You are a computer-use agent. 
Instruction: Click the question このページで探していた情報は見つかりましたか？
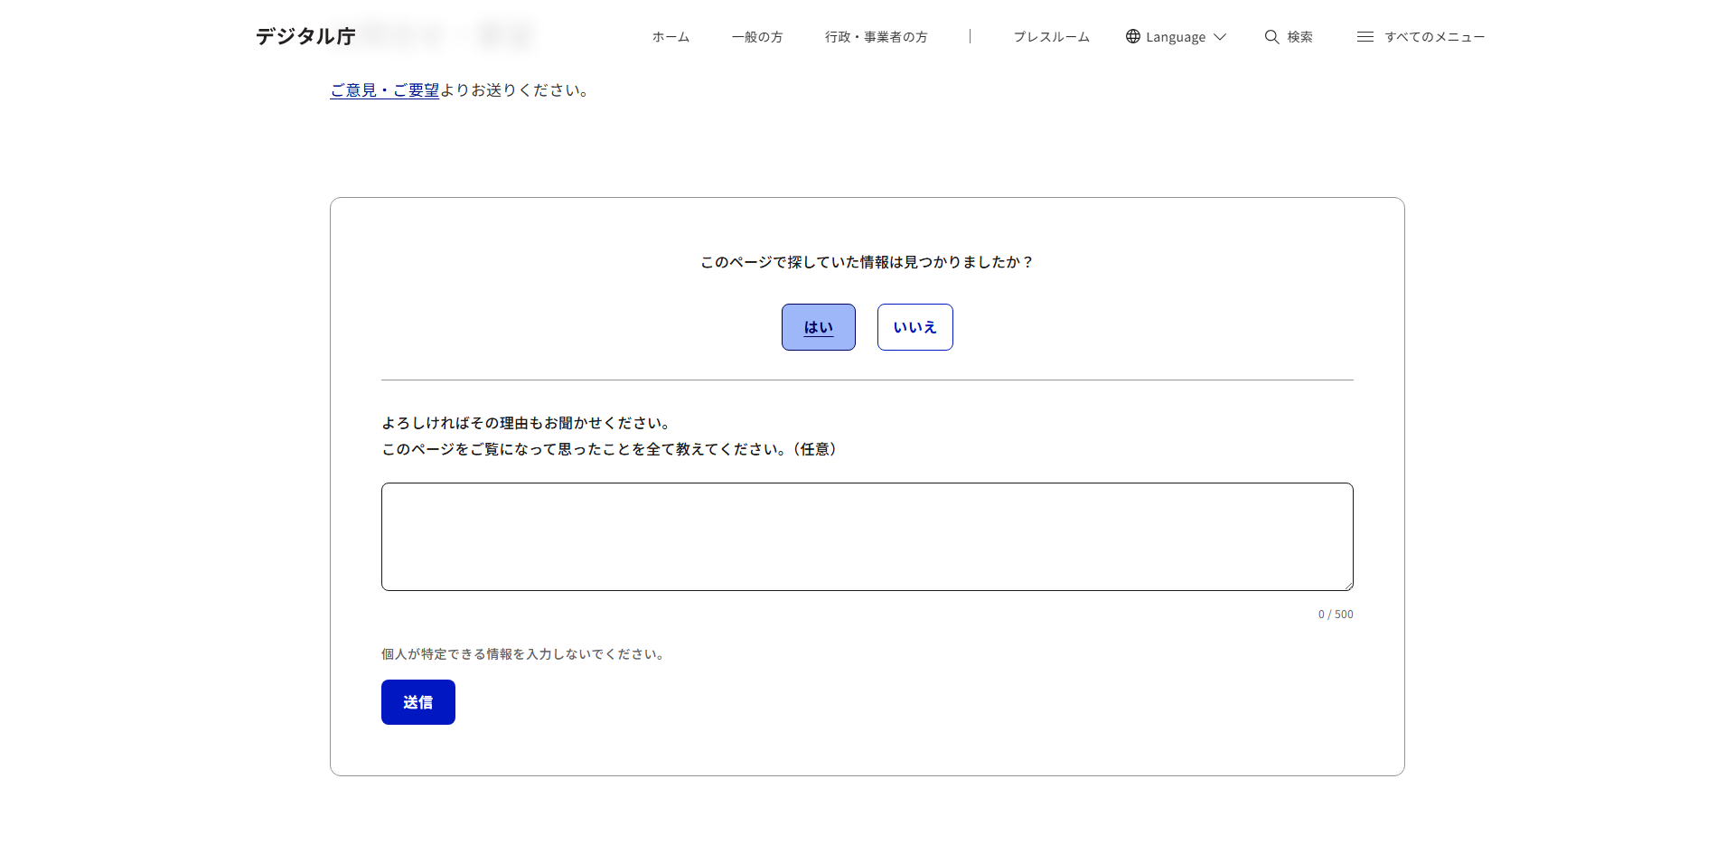[867, 262]
